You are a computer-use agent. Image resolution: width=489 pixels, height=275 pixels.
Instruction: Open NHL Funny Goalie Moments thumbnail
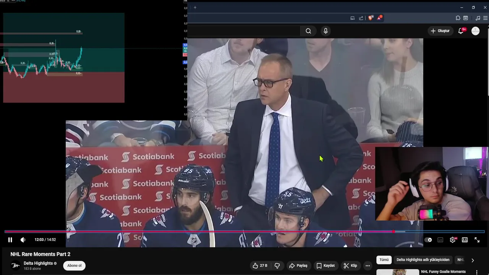(398, 272)
